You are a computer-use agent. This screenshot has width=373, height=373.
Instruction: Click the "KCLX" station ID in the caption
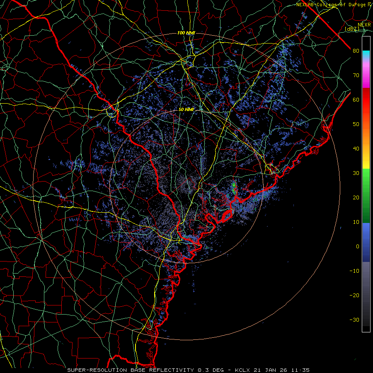[242, 370]
